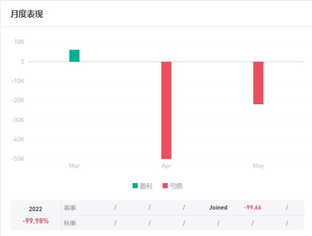The width and height of the screenshot is (312, 236).
Task: Select the 春季 row label
Action: (70, 208)
